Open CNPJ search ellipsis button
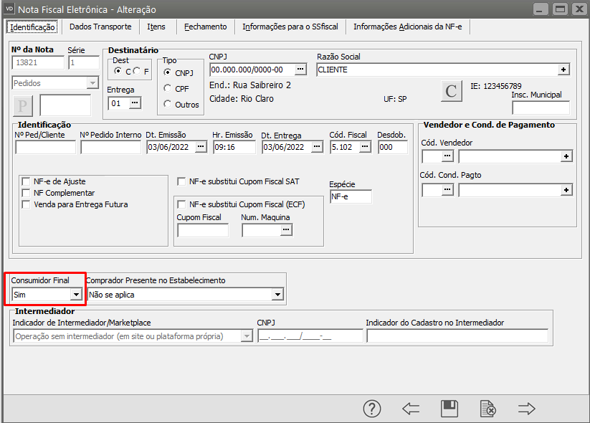 (300, 70)
